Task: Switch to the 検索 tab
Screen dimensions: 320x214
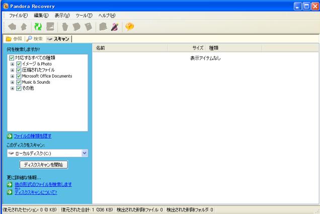Action: pos(35,39)
